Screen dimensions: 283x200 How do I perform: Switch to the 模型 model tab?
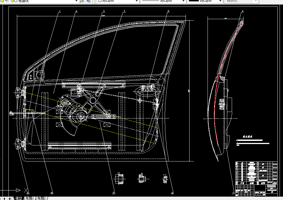[x=19, y=198]
